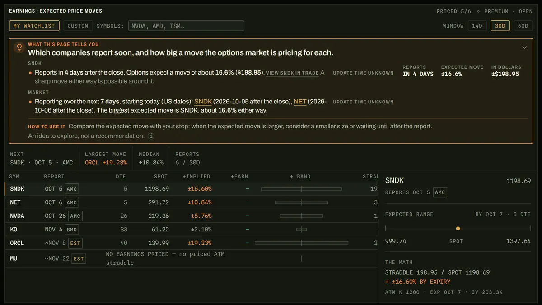This screenshot has height=305, width=542.
Task: Click the spot price 219.36
Action: point(159,216)
